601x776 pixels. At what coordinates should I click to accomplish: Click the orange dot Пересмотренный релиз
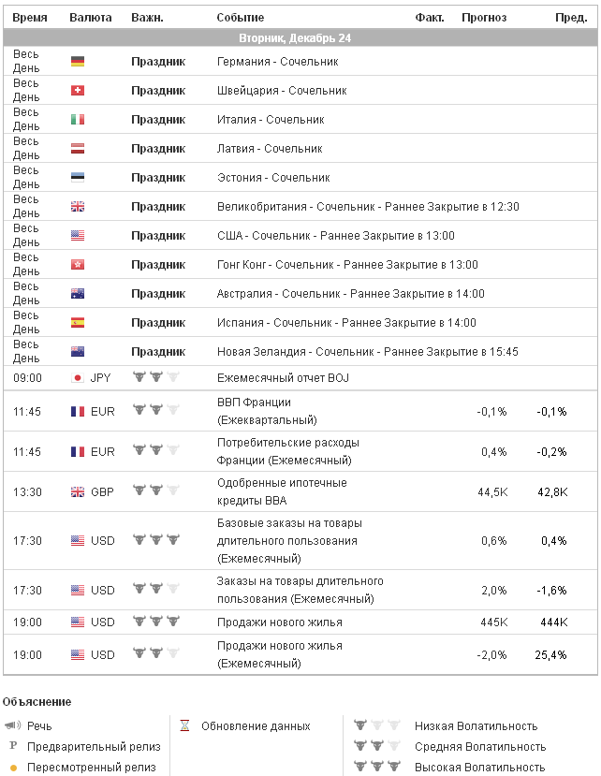(x=13, y=767)
